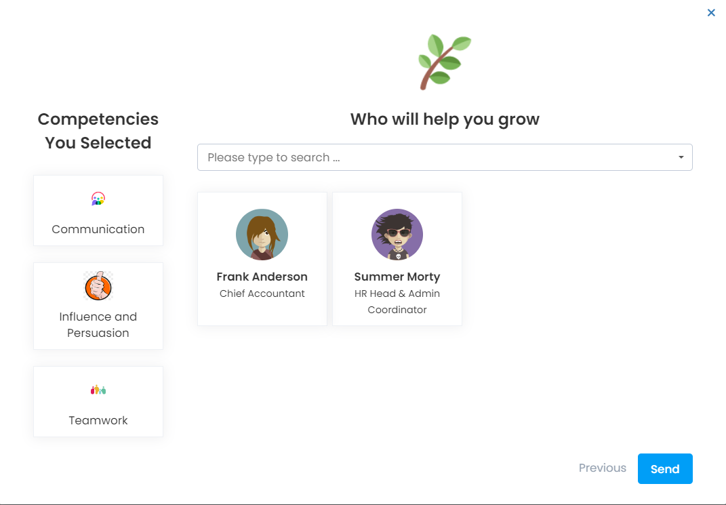
Task: Click the Teamwork people icon
Action: pyautogui.click(x=98, y=390)
